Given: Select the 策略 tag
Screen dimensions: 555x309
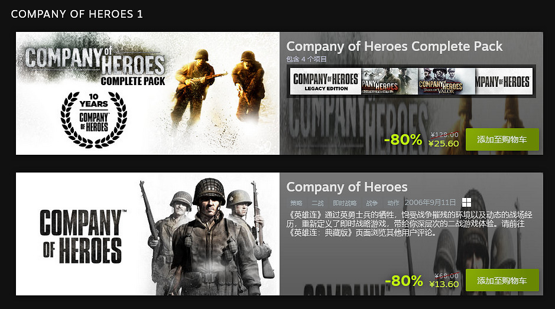Looking at the screenshot, I should pos(296,203).
